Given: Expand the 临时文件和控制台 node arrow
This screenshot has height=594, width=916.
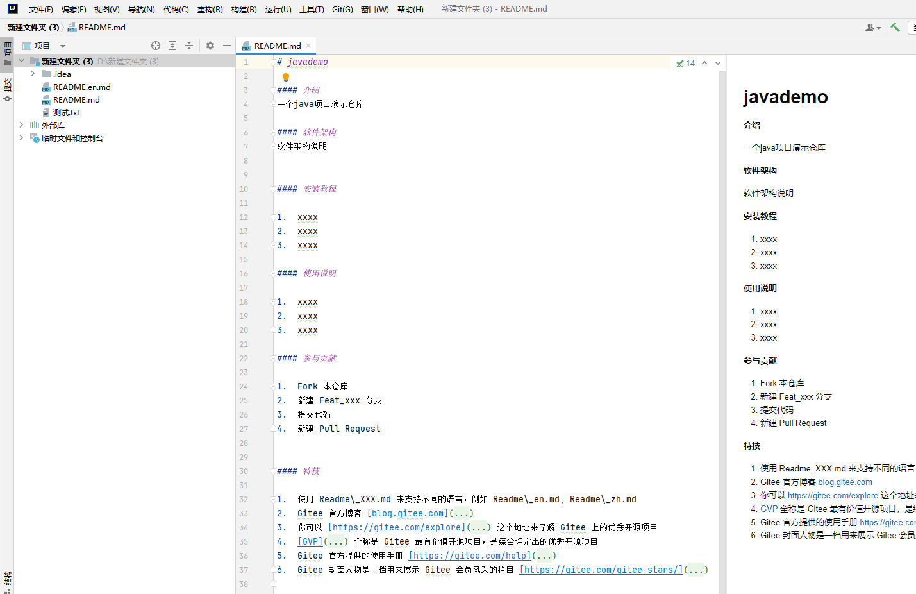Looking at the screenshot, I should click(21, 138).
